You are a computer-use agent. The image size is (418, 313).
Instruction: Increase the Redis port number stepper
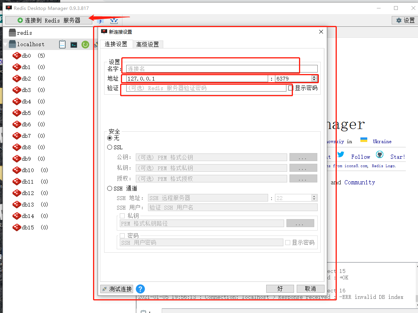tap(314, 77)
